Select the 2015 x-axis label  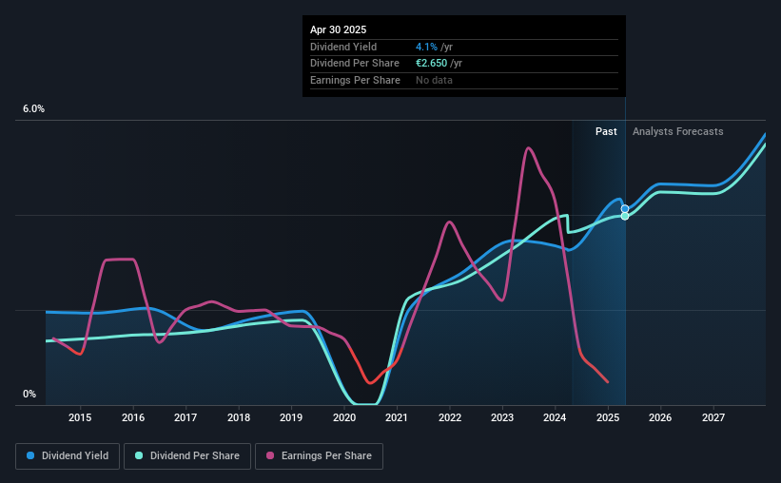click(80, 417)
